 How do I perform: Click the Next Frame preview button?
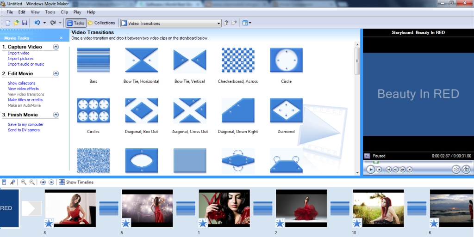(403, 170)
